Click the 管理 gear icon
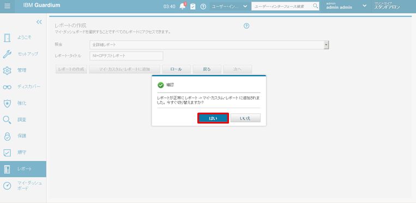Image resolution: width=416 pixels, height=203 pixels. 7,70
